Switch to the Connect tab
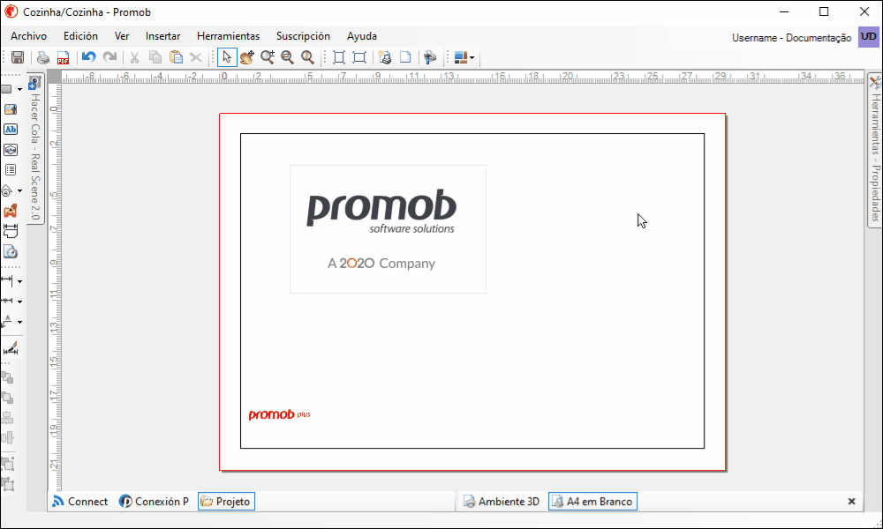Screen dimensions: 883x529 pos(80,502)
